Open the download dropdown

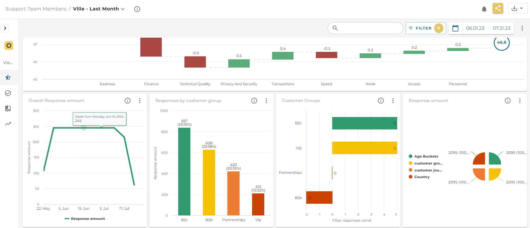click(518, 8)
